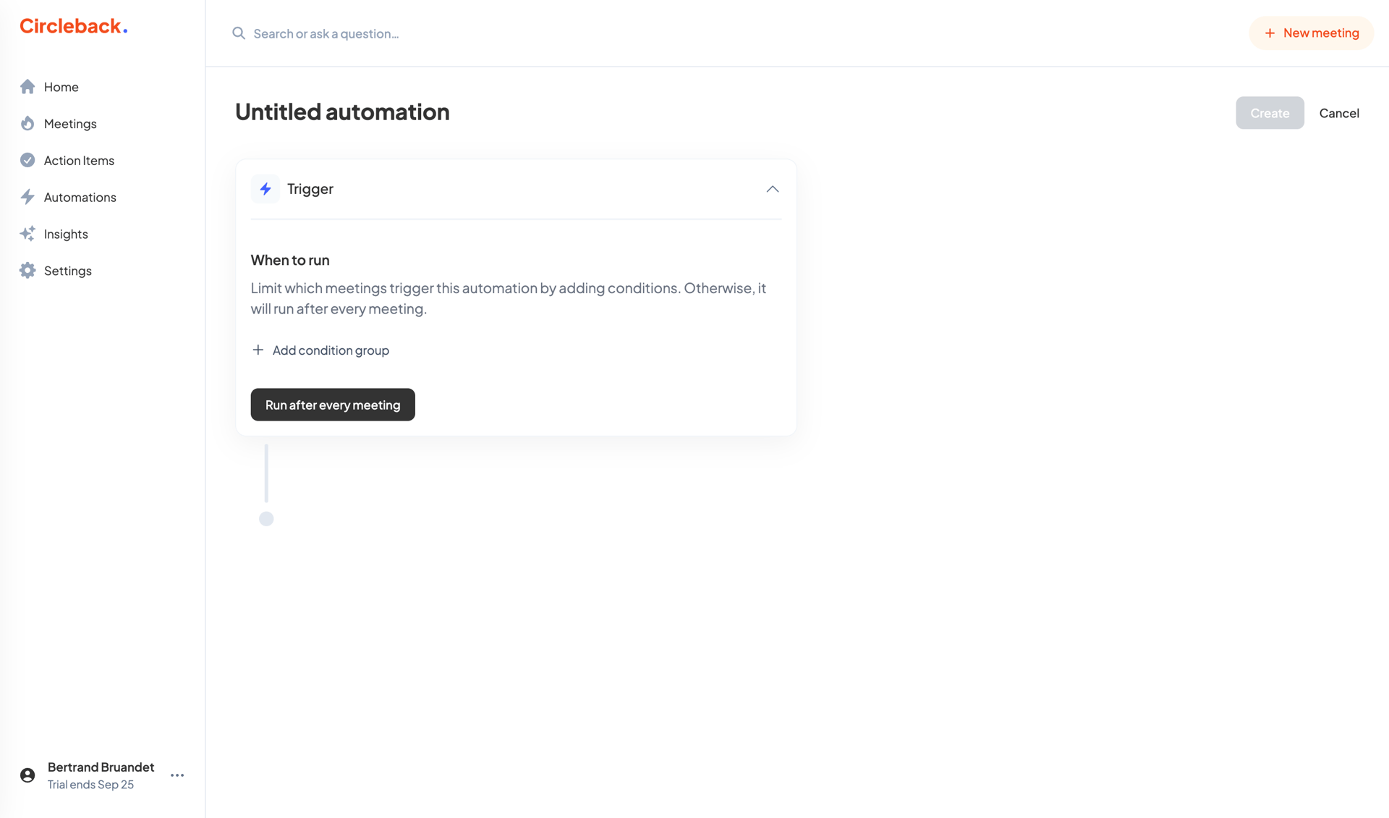Expand Add condition group with plus icon
Image resolution: width=1389 pixels, height=818 pixels.
click(x=258, y=350)
